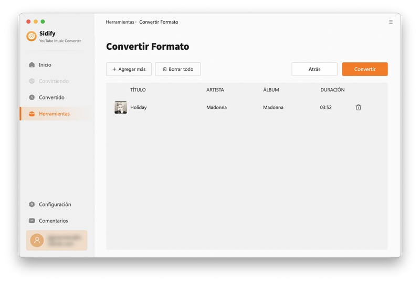Delete the Holiday track with trash icon
420x283 pixels.
359,107
